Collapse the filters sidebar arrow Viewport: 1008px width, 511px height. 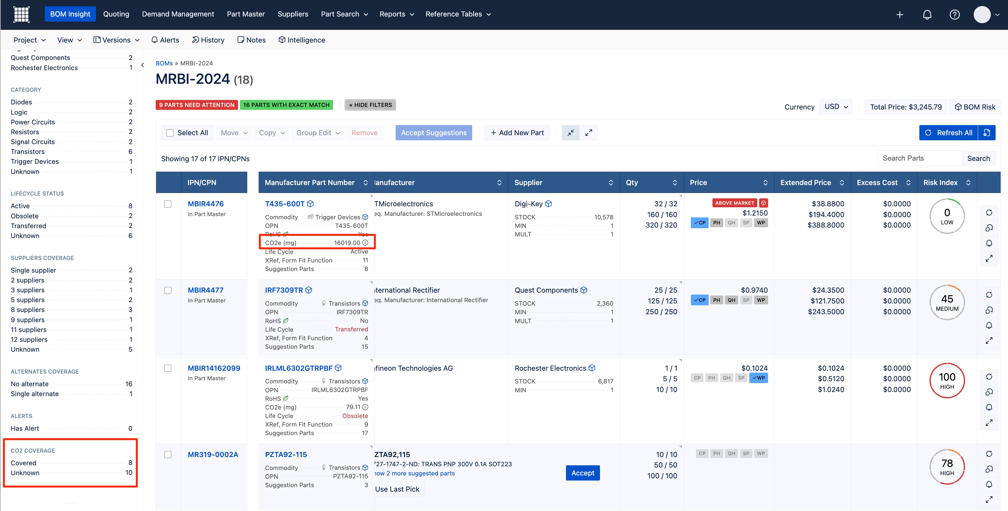pyautogui.click(x=142, y=65)
